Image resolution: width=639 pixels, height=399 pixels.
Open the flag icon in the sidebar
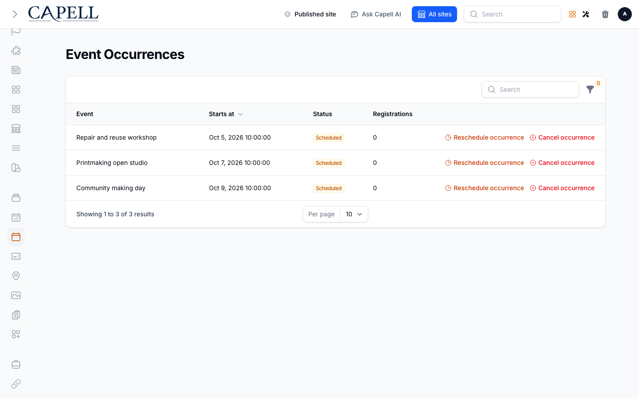[16, 31]
